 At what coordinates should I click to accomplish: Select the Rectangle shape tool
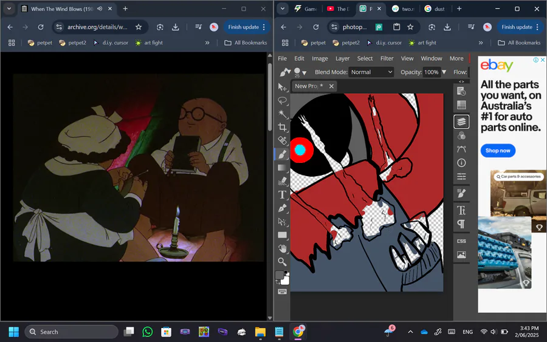[x=282, y=235]
